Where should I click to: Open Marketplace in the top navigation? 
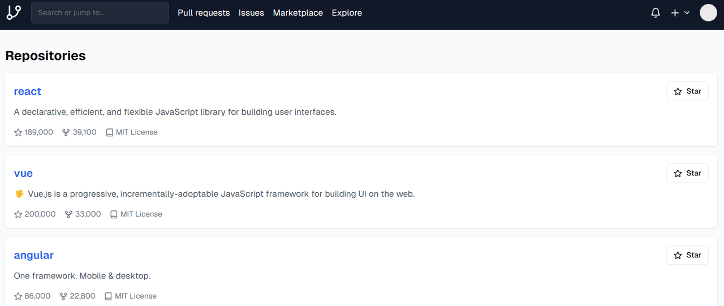(x=298, y=12)
